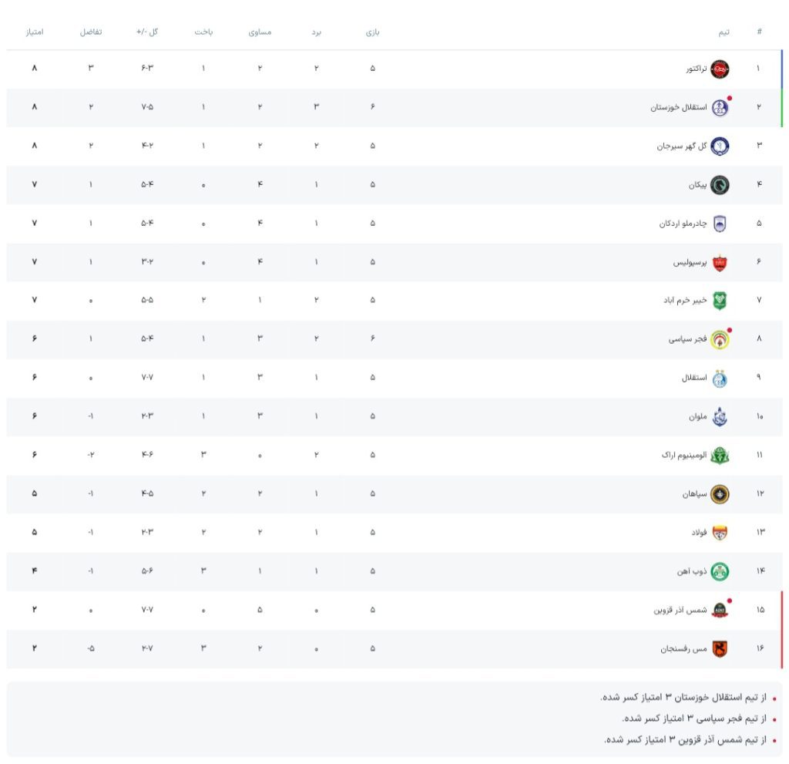
Task: Click the Aluminium Arak team logo
Action: (719, 456)
